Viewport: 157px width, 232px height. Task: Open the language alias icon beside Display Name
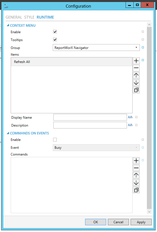point(130,117)
